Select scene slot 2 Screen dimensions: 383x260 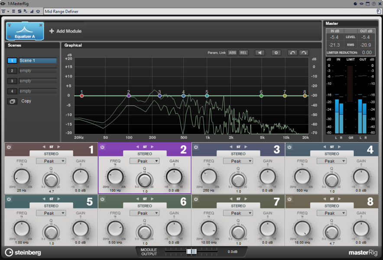(12, 71)
